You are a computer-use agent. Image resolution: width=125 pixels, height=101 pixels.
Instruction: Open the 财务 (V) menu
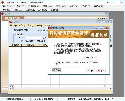coord(47,6)
